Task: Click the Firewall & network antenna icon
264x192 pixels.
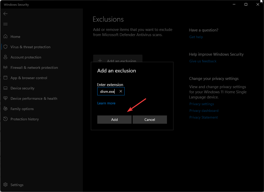Action: click(5, 68)
